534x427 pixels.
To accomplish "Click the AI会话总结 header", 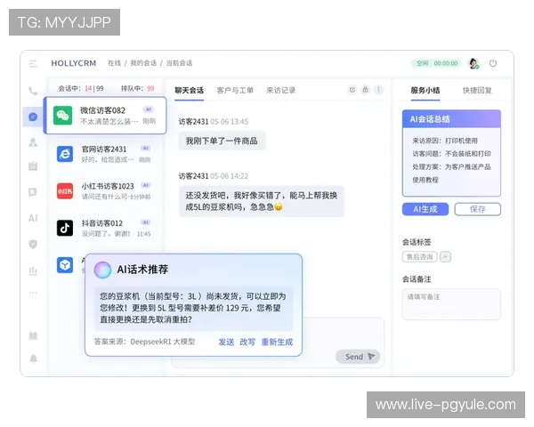I will coord(451,119).
